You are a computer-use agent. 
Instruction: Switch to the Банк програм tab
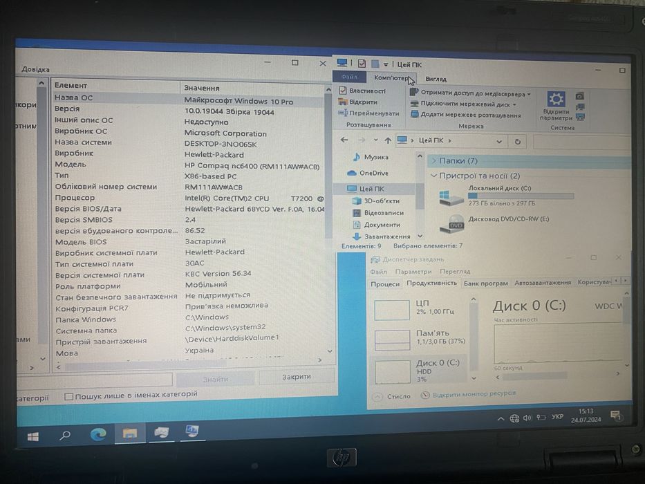click(x=485, y=283)
